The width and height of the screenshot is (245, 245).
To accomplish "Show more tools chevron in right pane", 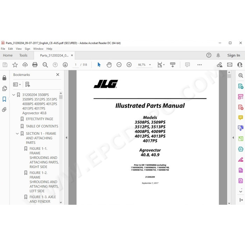I will [241, 191].
